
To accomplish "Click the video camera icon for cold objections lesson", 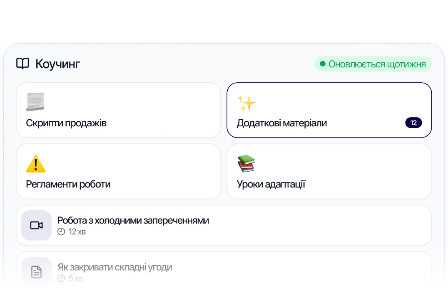I will (36, 225).
